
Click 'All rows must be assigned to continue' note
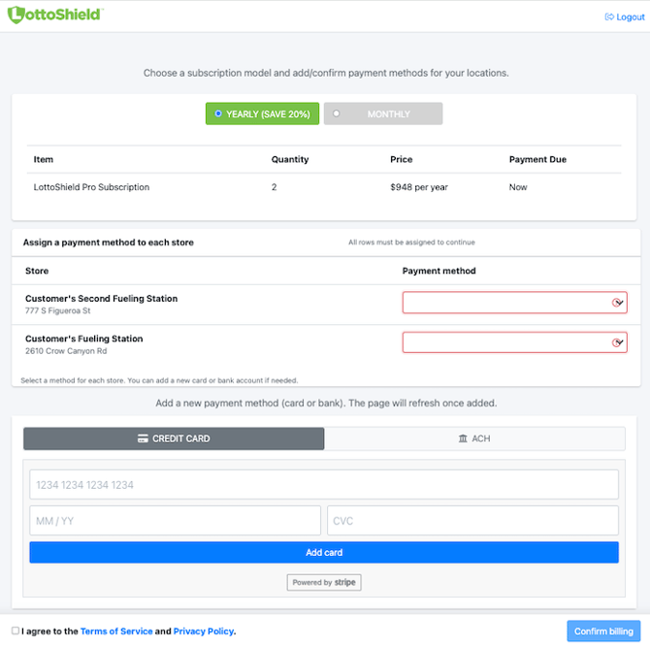click(411, 243)
